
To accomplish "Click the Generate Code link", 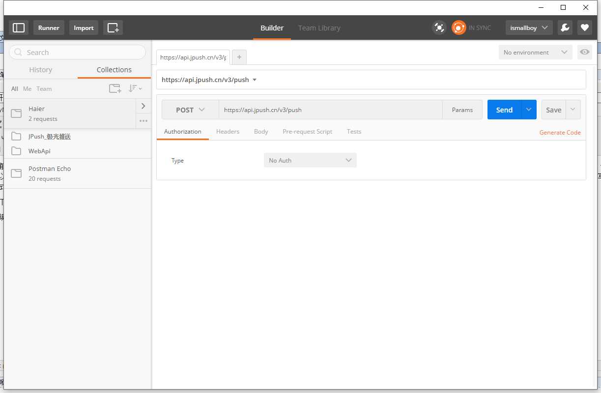I will click(x=560, y=133).
